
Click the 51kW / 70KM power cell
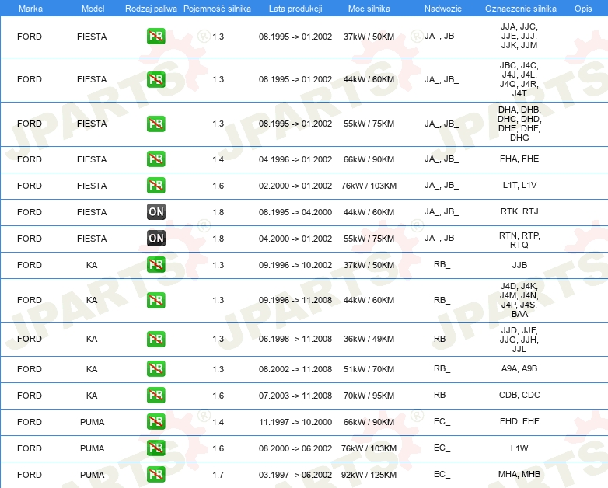[369, 369]
